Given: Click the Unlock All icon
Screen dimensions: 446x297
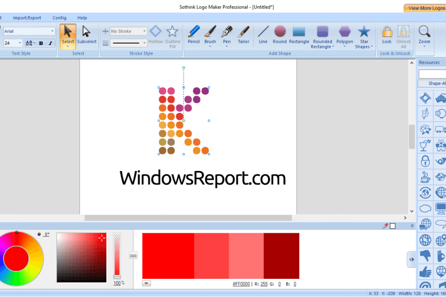Looking at the screenshot, I should point(403,37).
